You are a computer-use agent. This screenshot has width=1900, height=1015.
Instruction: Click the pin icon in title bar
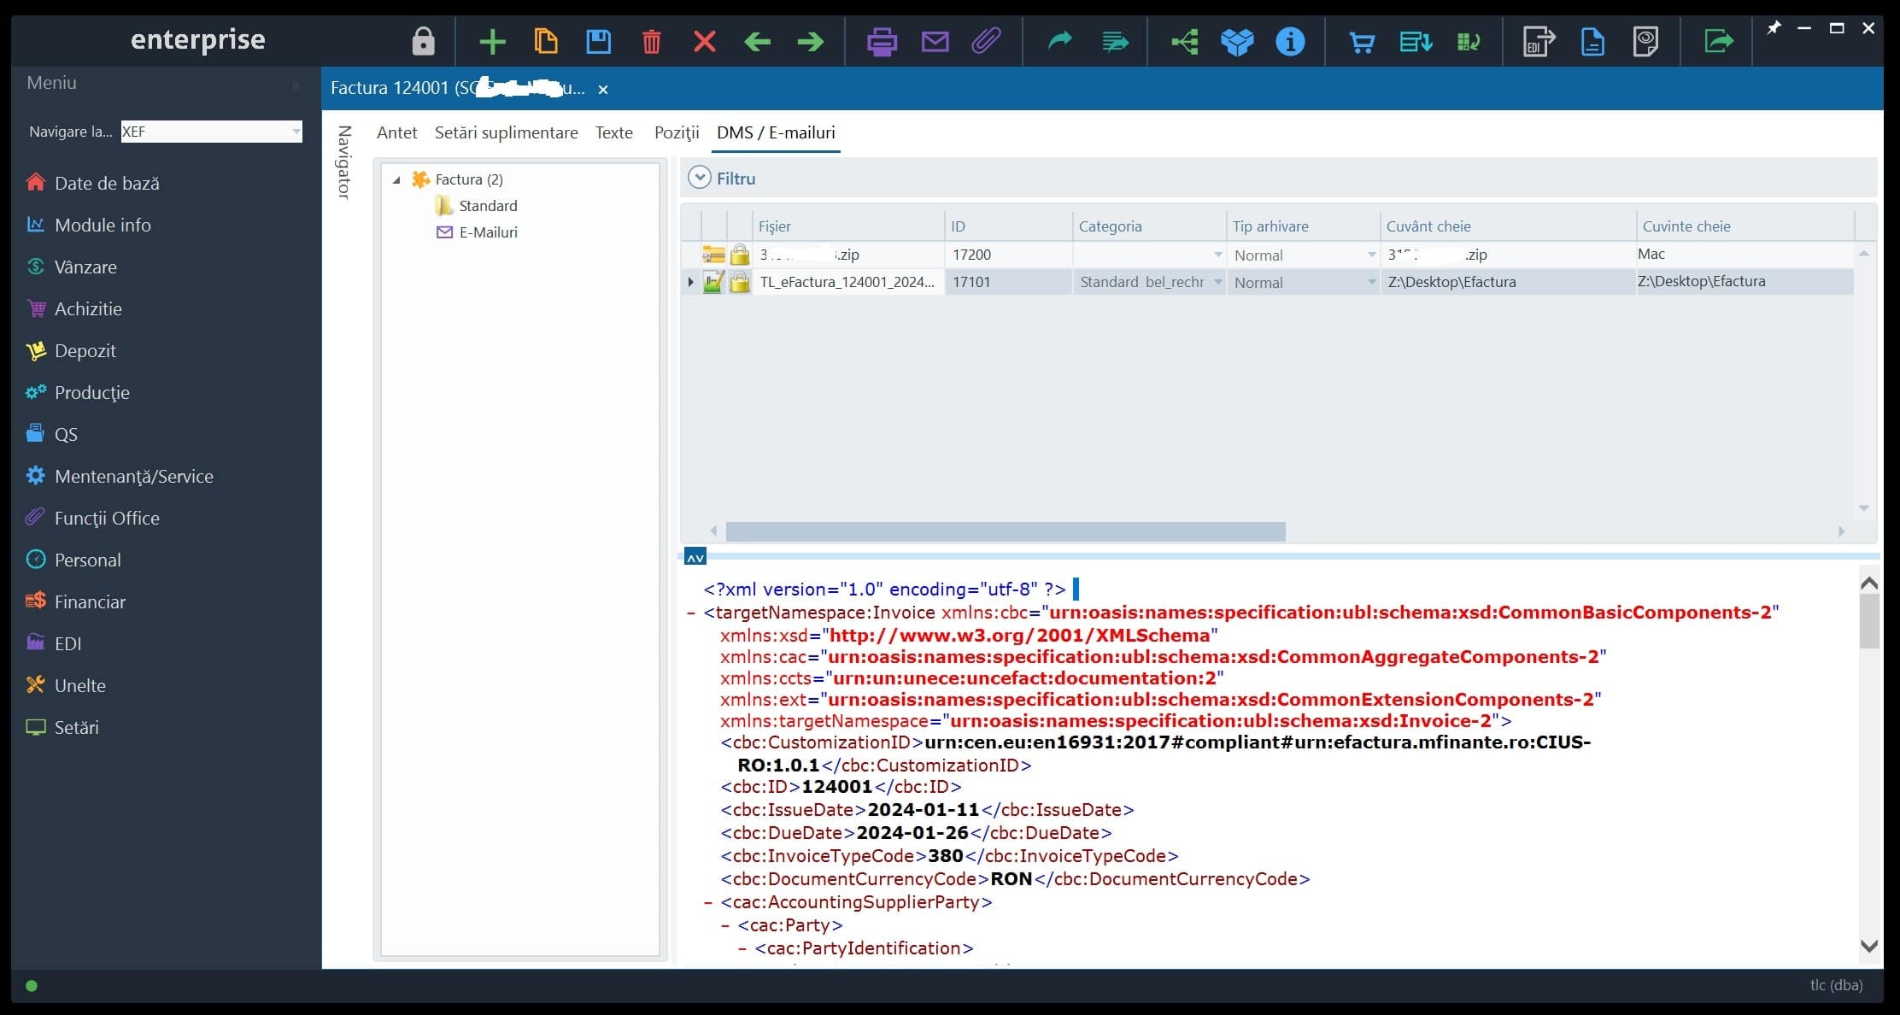click(x=1774, y=28)
